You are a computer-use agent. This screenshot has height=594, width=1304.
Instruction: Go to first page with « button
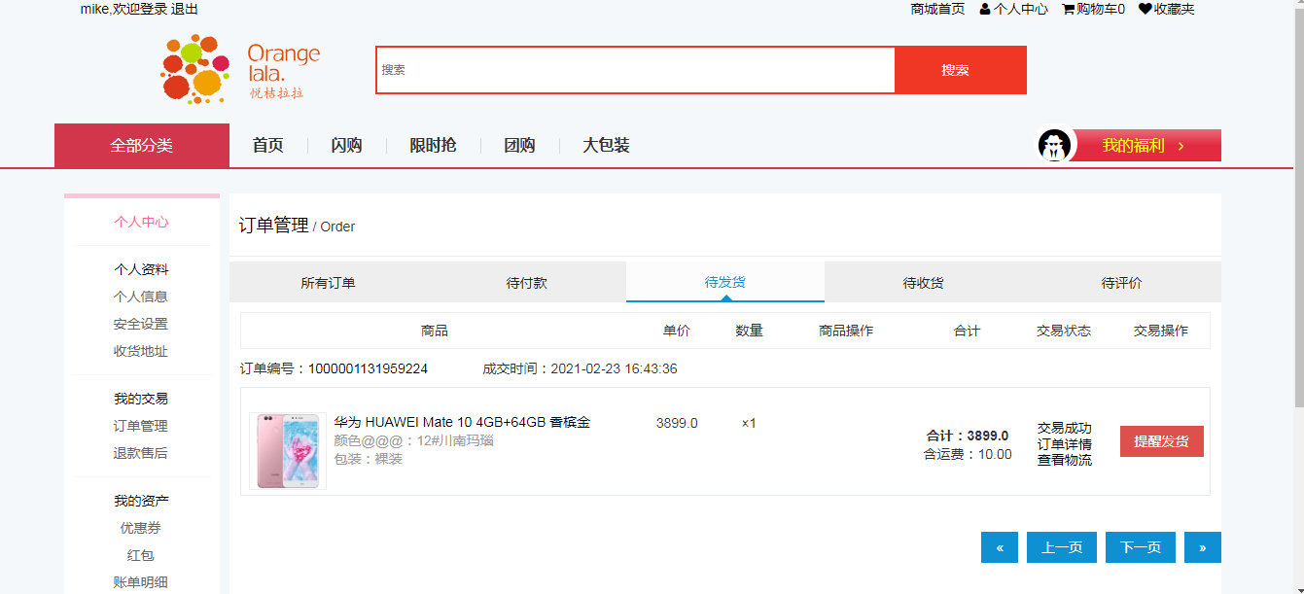pos(1000,547)
